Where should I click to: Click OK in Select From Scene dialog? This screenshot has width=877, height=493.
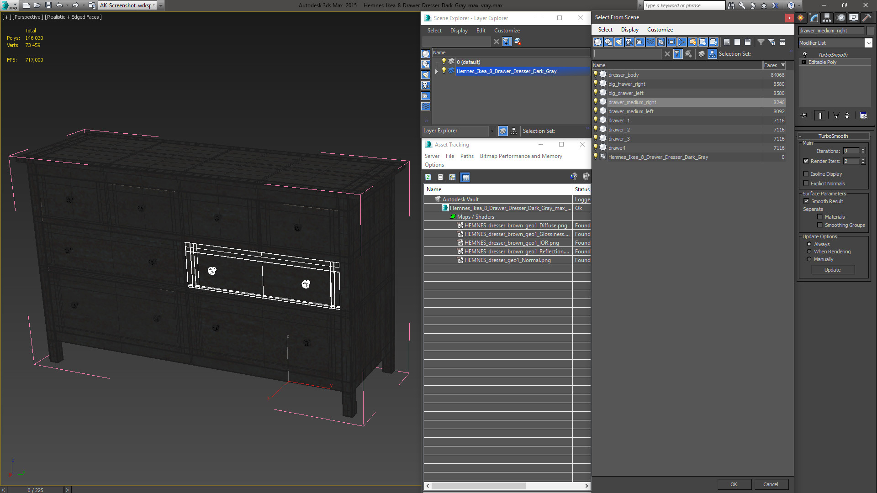(x=734, y=484)
